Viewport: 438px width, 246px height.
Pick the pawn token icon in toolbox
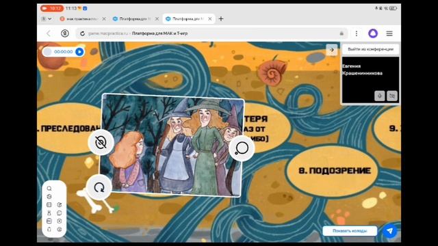pyautogui.click(x=49, y=213)
